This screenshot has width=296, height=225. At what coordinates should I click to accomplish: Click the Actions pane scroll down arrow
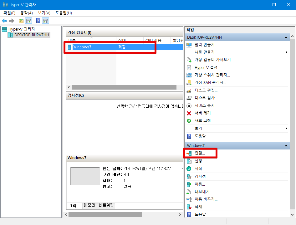[293, 215]
